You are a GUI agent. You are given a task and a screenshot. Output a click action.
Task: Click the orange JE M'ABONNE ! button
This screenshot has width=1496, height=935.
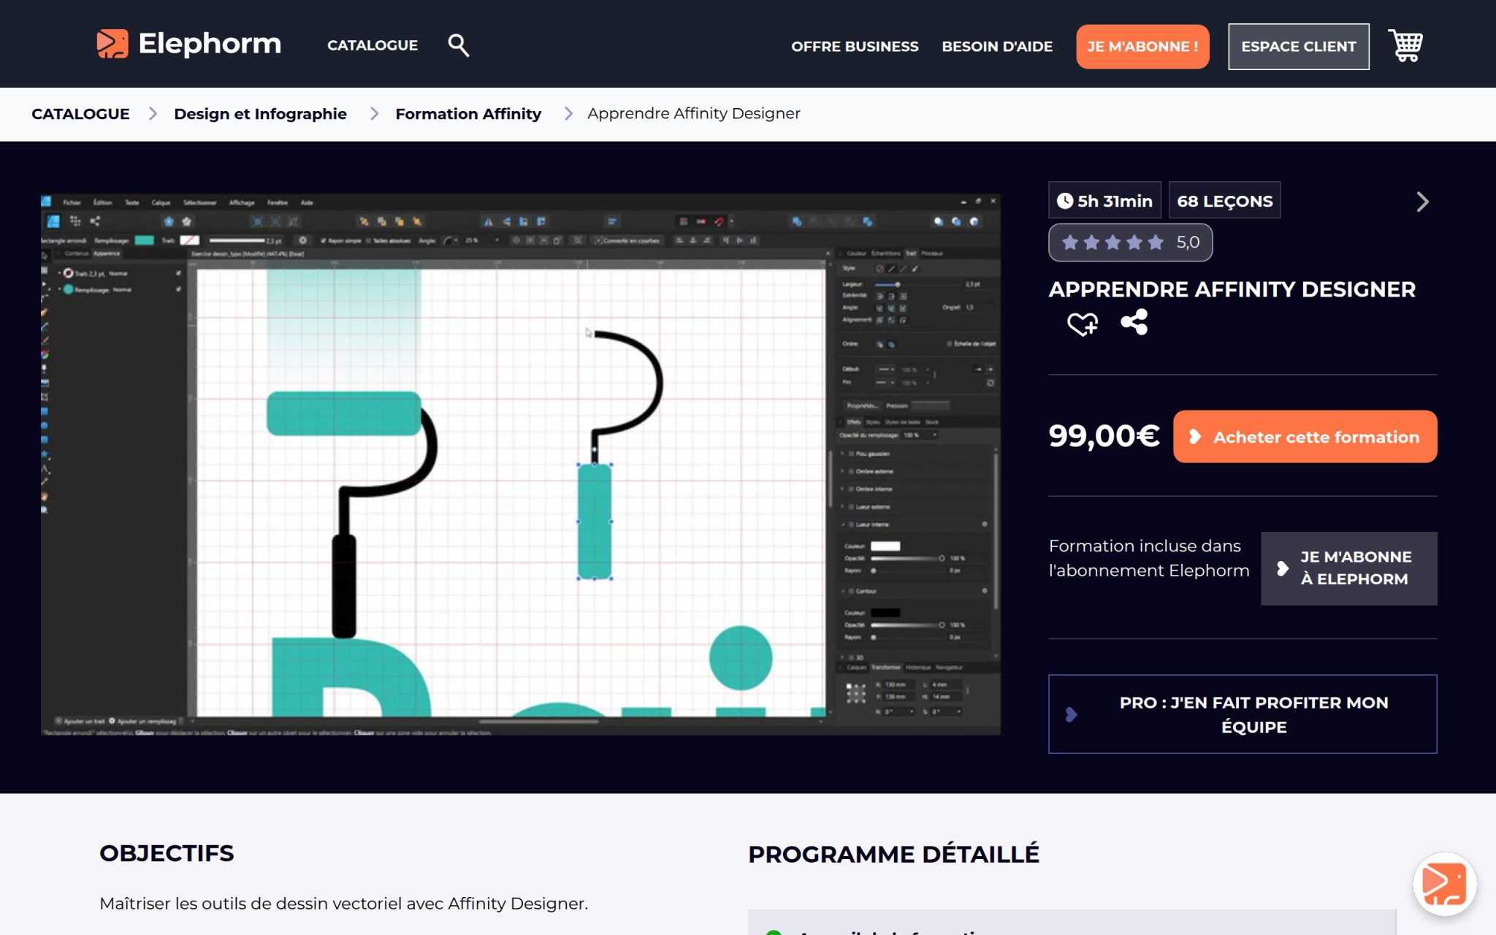tap(1142, 47)
